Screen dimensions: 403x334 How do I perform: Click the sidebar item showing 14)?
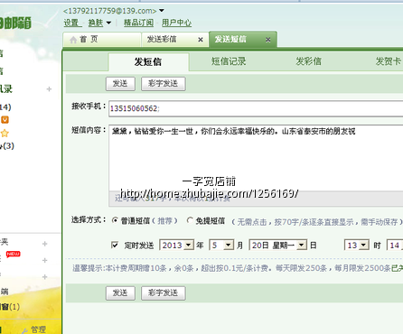[x=5, y=107]
